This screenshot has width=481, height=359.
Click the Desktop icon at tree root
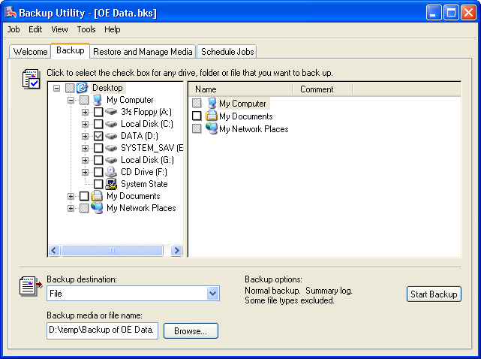point(83,88)
